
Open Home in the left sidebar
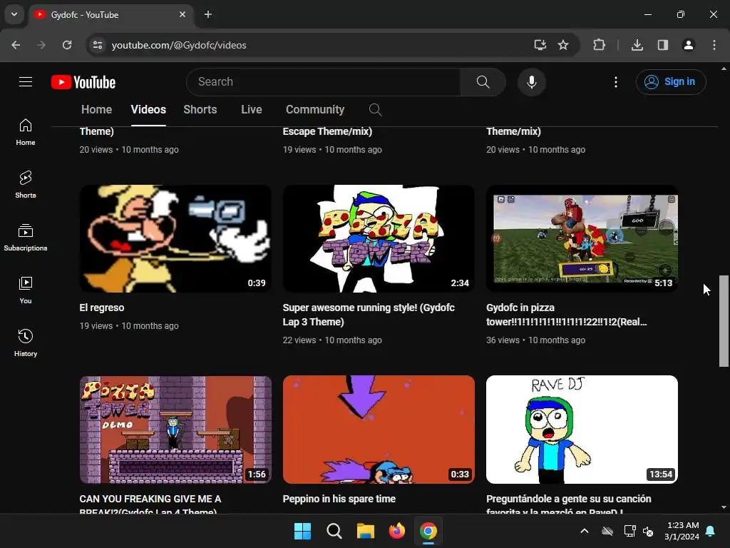coord(26,132)
